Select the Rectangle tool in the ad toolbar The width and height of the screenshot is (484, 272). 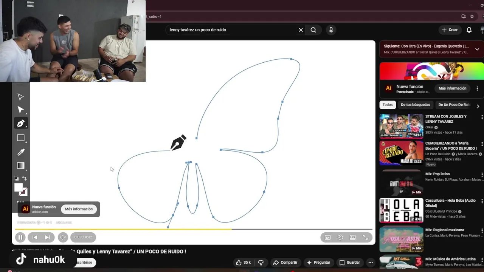tap(21, 138)
